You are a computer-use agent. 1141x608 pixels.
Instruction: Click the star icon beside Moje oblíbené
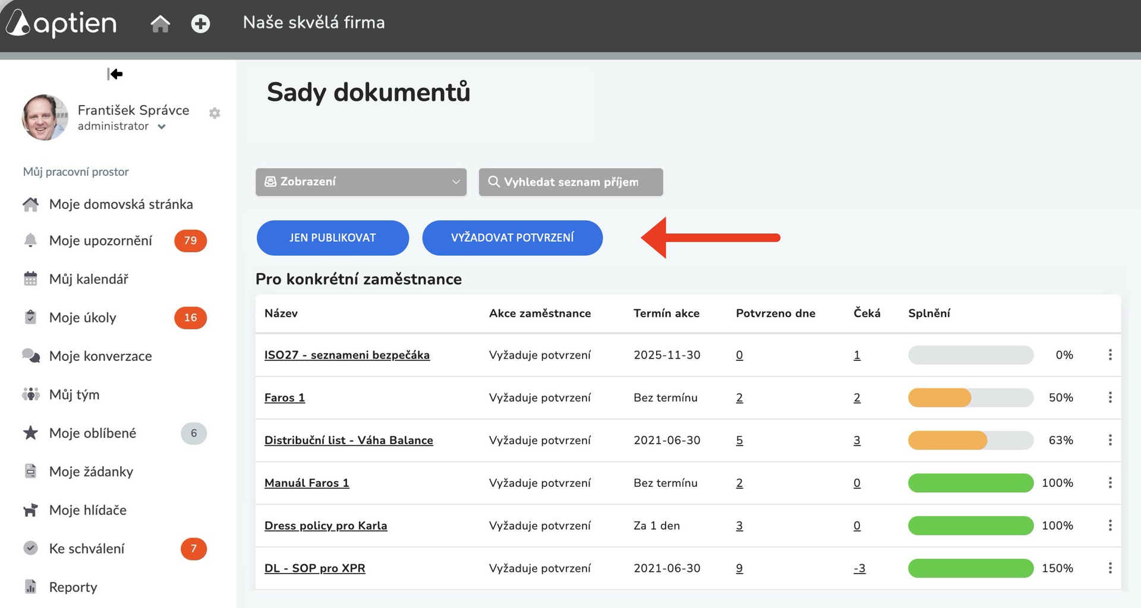(30, 433)
